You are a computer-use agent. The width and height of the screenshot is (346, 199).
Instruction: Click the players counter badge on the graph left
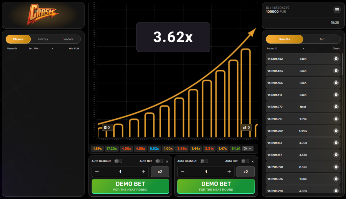click(107, 127)
